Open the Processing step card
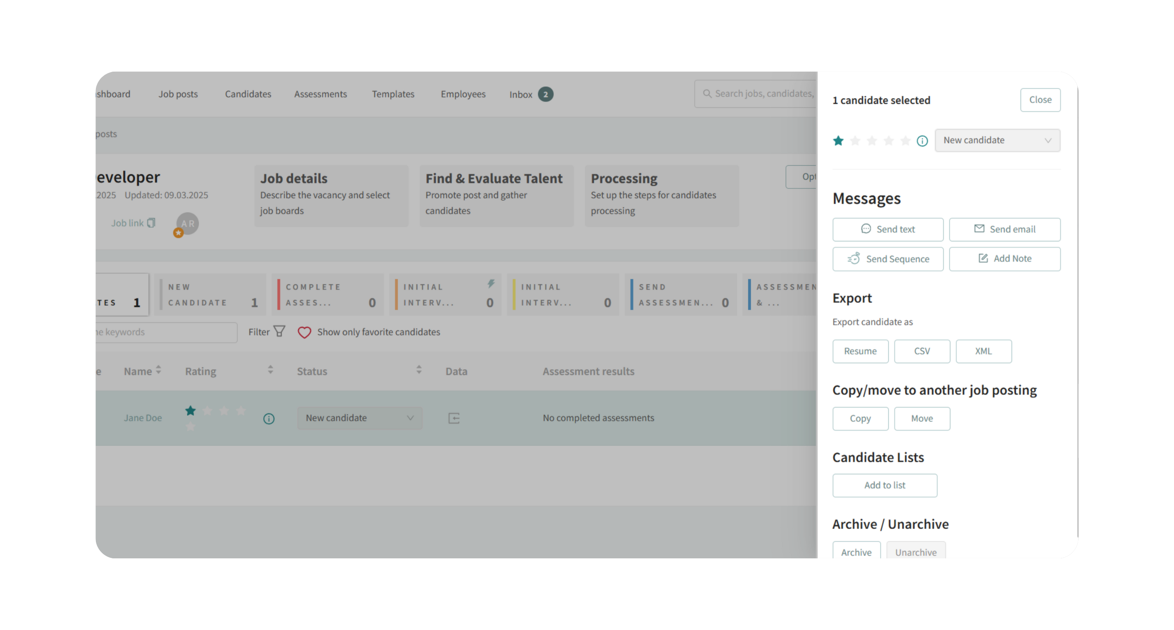1174x630 pixels. [662, 196]
